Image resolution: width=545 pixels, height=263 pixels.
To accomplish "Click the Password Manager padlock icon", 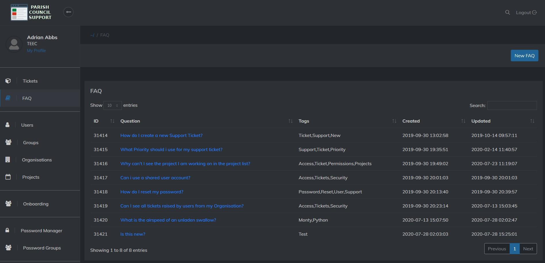I will coord(7,230).
